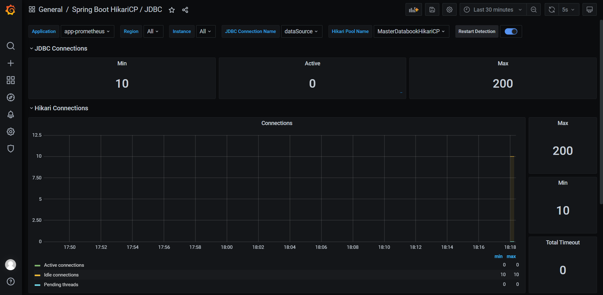Open the Dashboards grid icon in sidebar
This screenshot has height=295, width=603.
pos(11,80)
